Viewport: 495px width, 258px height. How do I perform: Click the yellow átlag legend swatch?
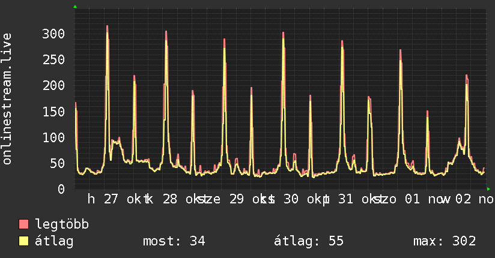tap(23, 241)
